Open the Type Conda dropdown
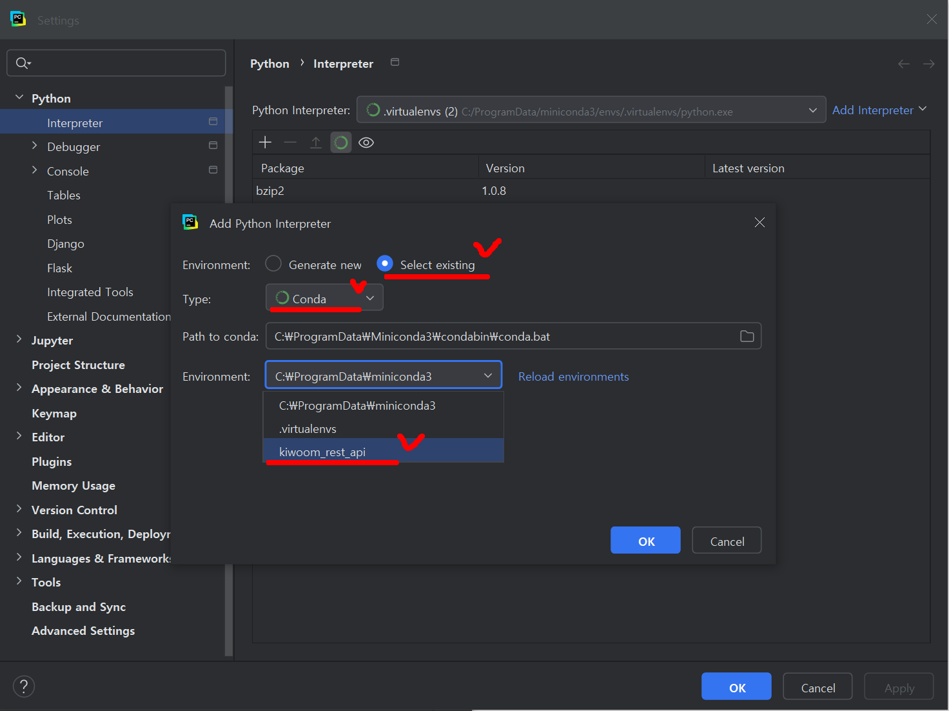The height and width of the screenshot is (711, 949). [x=324, y=298]
